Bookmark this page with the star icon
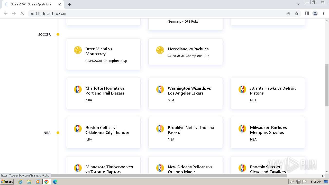329x185 pixels. pos(297,13)
